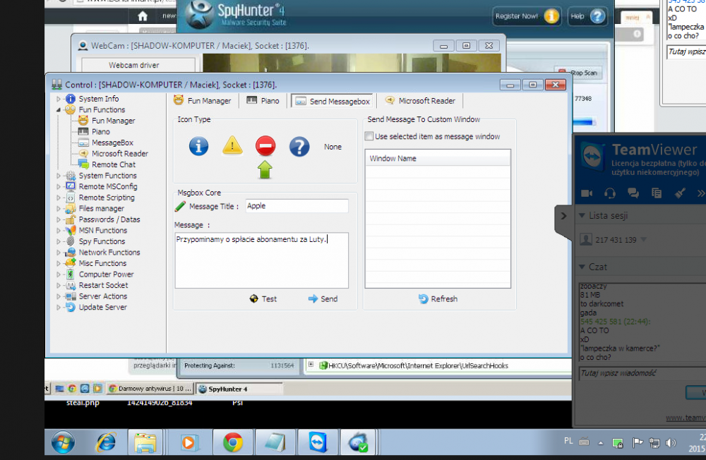The height and width of the screenshot is (460, 706).
Task: Collapse Lista sesji section
Action: click(582, 216)
